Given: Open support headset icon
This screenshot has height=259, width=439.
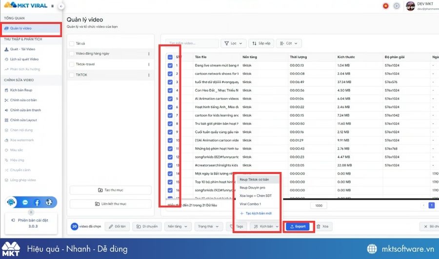Looking at the screenshot, I should (x=11, y=202).
